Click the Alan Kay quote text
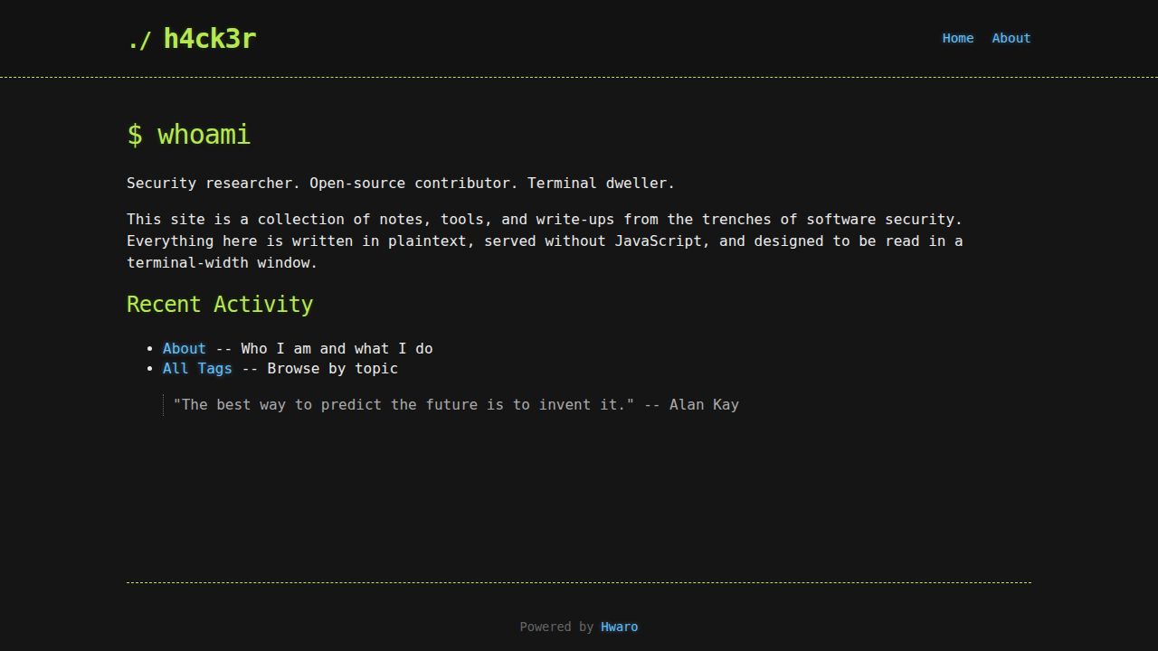This screenshot has width=1158, height=651. pos(456,404)
